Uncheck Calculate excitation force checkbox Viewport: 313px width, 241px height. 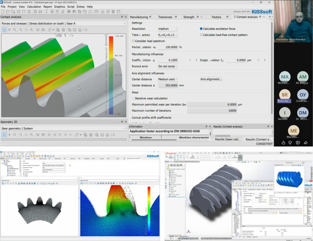[201, 29]
